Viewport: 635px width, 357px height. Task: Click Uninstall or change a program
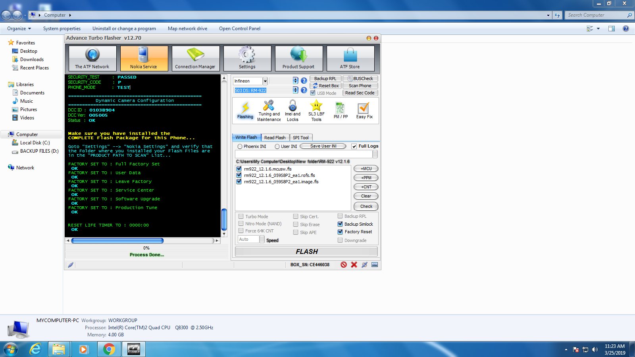pyautogui.click(x=124, y=29)
